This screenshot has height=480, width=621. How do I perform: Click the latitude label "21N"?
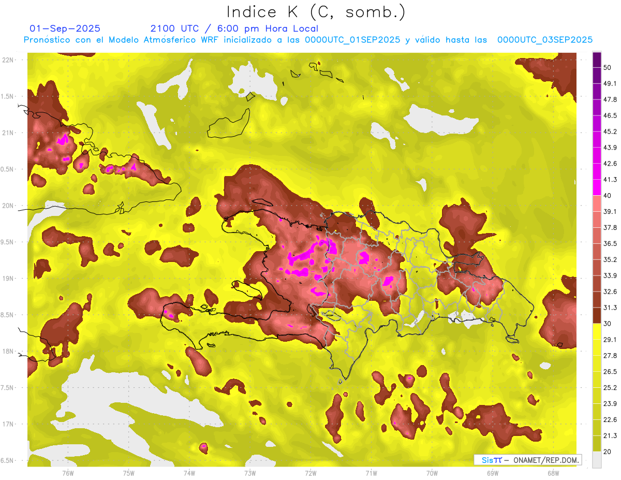point(8,133)
